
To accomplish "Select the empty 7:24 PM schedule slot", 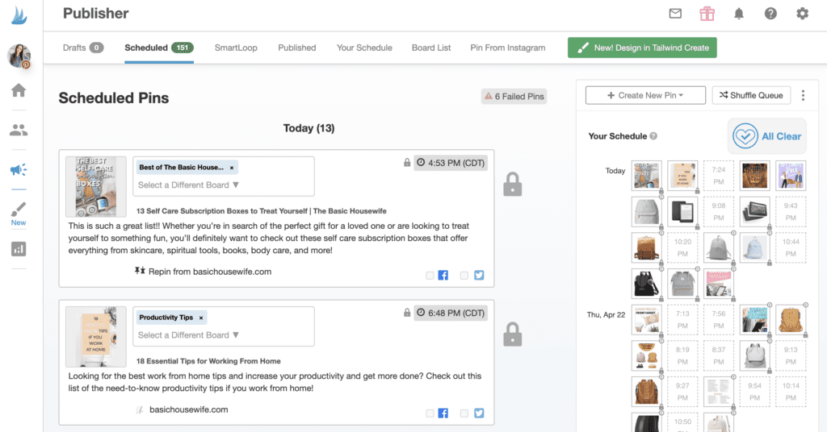I will pyautogui.click(x=718, y=176).
